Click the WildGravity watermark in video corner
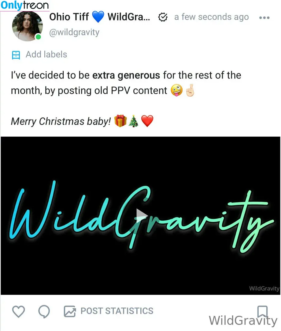281x331 pixels. 264,288
